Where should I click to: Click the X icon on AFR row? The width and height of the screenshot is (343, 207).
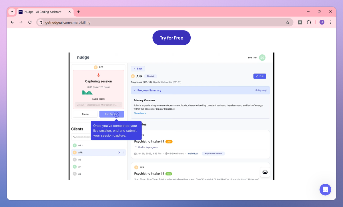click(119, 153)
